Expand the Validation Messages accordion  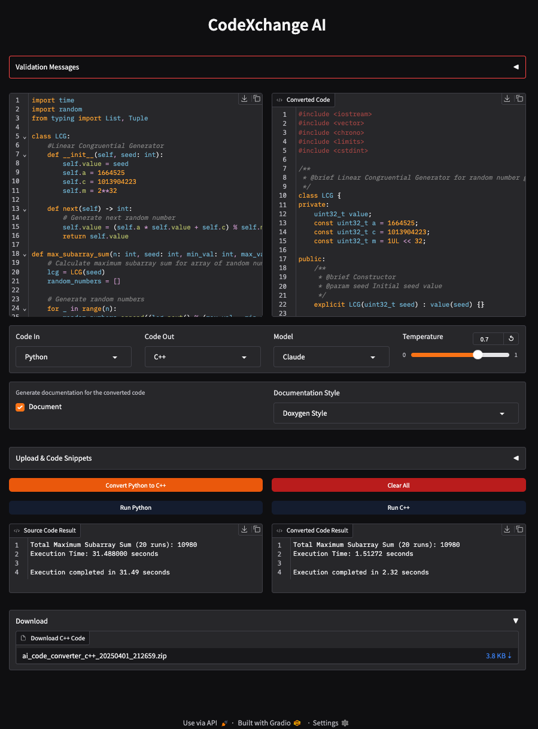point(268,67)
